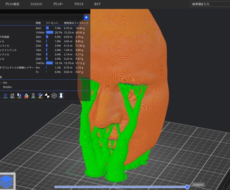Toggle the center of gravity icon
The image size is (230, 190).
[x=47, y=95]
